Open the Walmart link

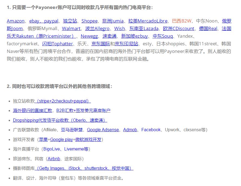tap(71, 28)
